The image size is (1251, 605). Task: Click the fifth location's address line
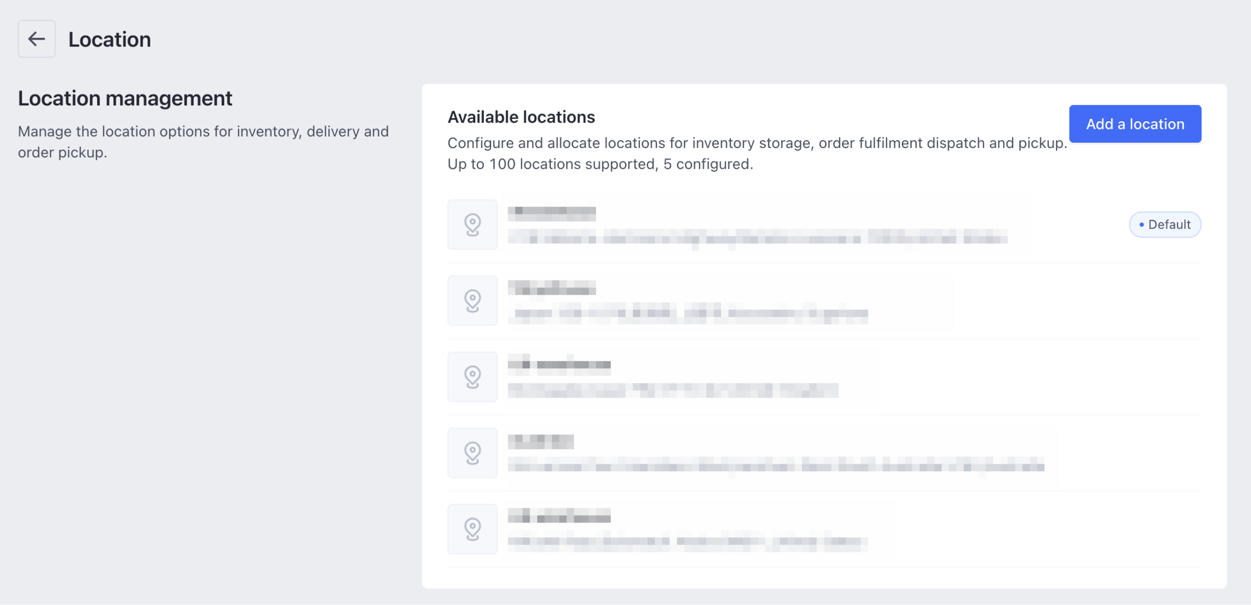(687, 541)
